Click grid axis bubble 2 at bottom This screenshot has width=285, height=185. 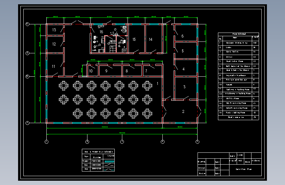(87, 142)
